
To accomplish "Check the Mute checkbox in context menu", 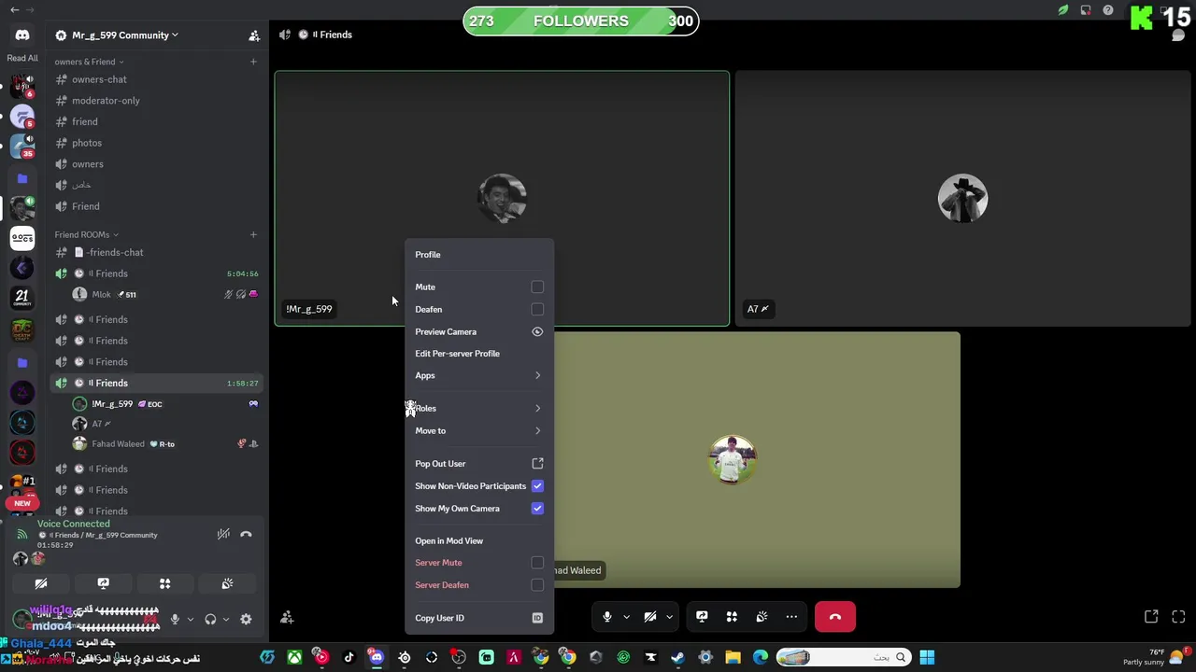I will (537, 287).
